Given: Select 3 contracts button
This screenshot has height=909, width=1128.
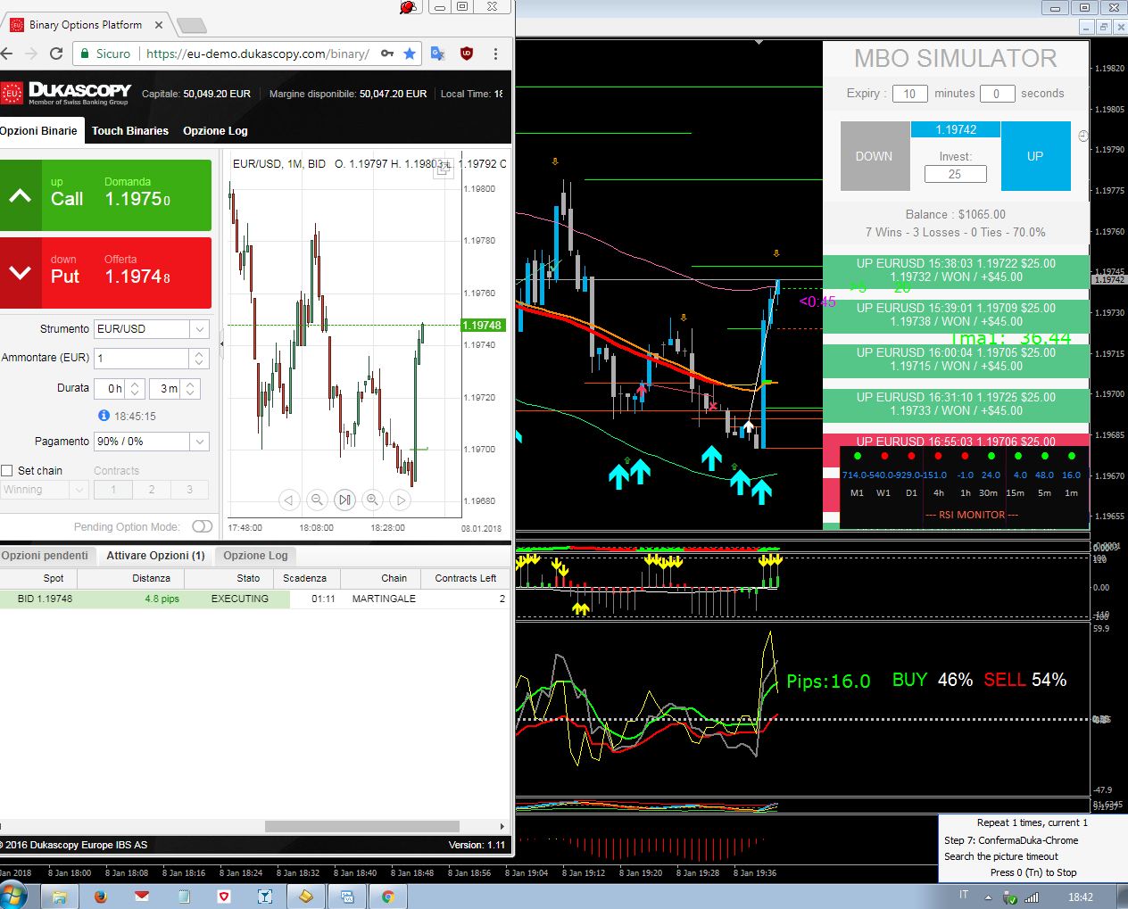Looking at the screenshot, I should coord(189,490).
